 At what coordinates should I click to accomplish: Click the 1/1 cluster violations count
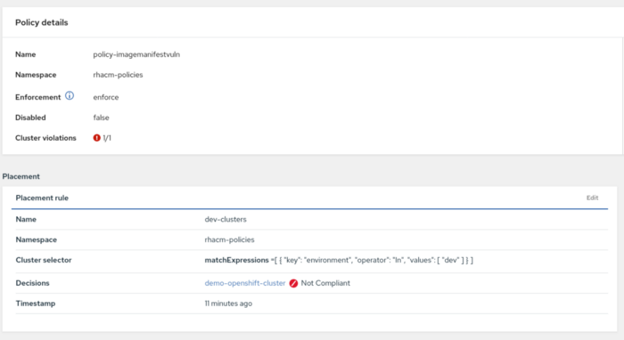107,138
